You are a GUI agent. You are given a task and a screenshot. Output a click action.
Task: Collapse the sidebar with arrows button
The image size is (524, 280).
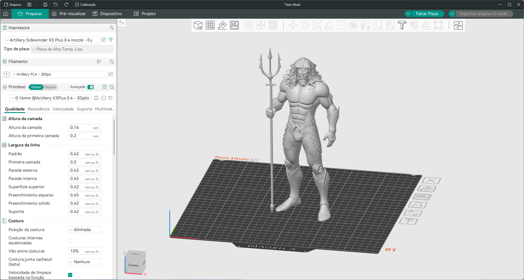click(x=121, y=23)
